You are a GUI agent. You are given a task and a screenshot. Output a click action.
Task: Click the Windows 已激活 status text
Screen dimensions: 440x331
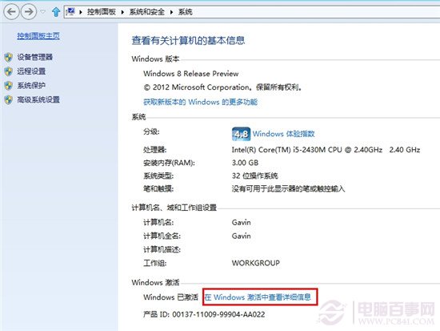click(x=170, y=297)
